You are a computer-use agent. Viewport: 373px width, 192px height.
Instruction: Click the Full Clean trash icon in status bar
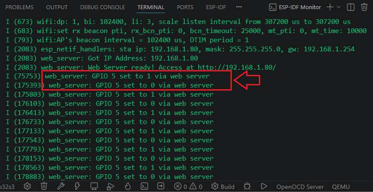coord(44,186)
